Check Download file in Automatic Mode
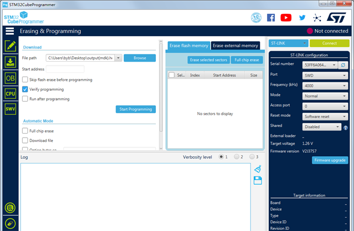 tap(25, 141)
